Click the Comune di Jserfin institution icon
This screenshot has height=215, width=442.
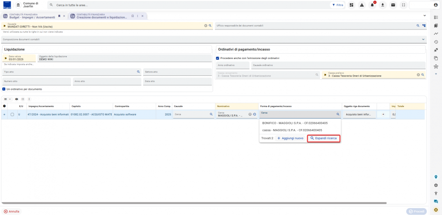pos(18,5)
